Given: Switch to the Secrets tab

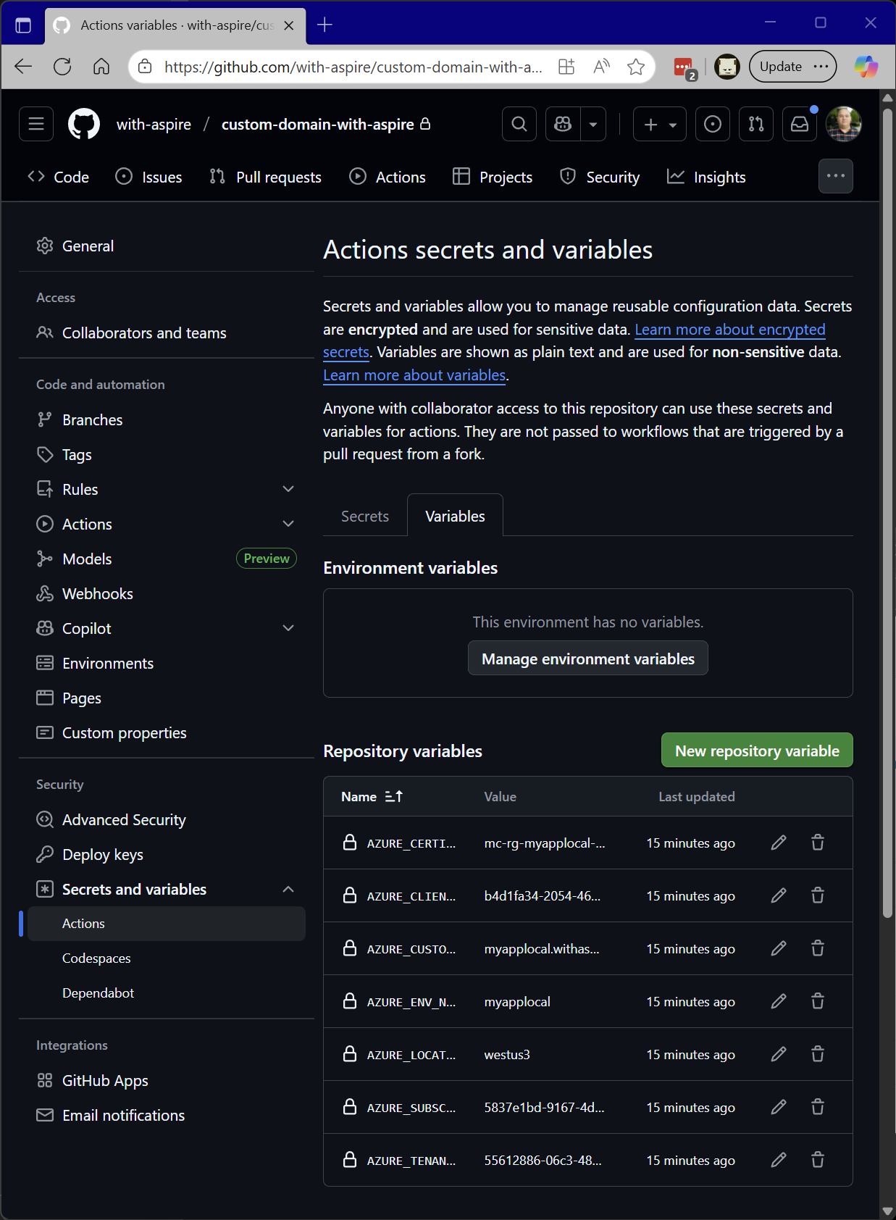Looking at the screenshot, I should coord(365,517).
